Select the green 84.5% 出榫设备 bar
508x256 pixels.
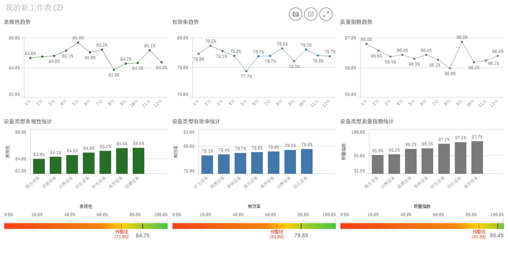click(x=72, y=164)
